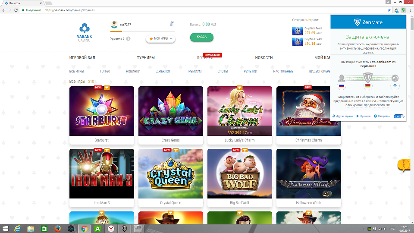Select the 'Премиум' category tab

pos(194,71)
